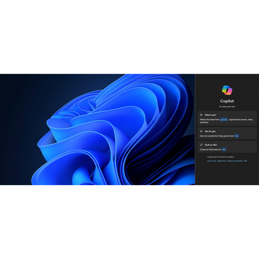This screenshot has width=259, height=259.
Task: Open the Legal Terms link
Action: [x=222, y=161]
